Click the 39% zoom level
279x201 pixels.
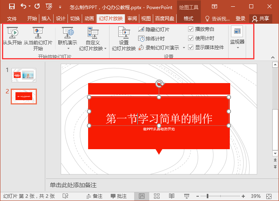(x=256, y=196)
